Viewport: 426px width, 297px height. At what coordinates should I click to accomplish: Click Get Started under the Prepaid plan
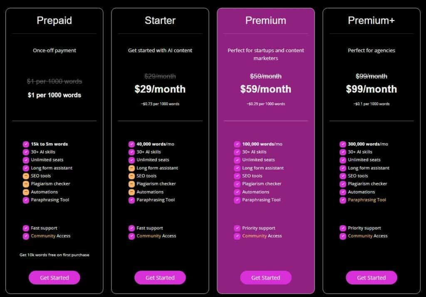click(x=54, y=277)
